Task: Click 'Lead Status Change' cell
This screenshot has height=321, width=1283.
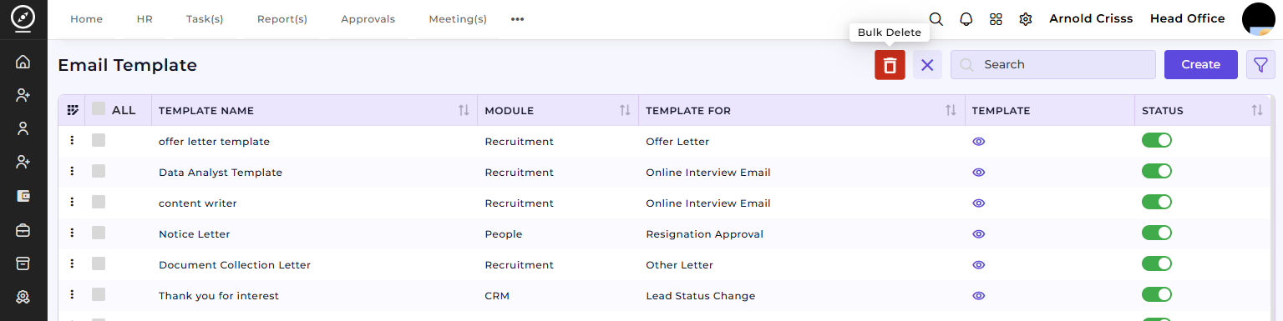Action: (x=700, y=296)
